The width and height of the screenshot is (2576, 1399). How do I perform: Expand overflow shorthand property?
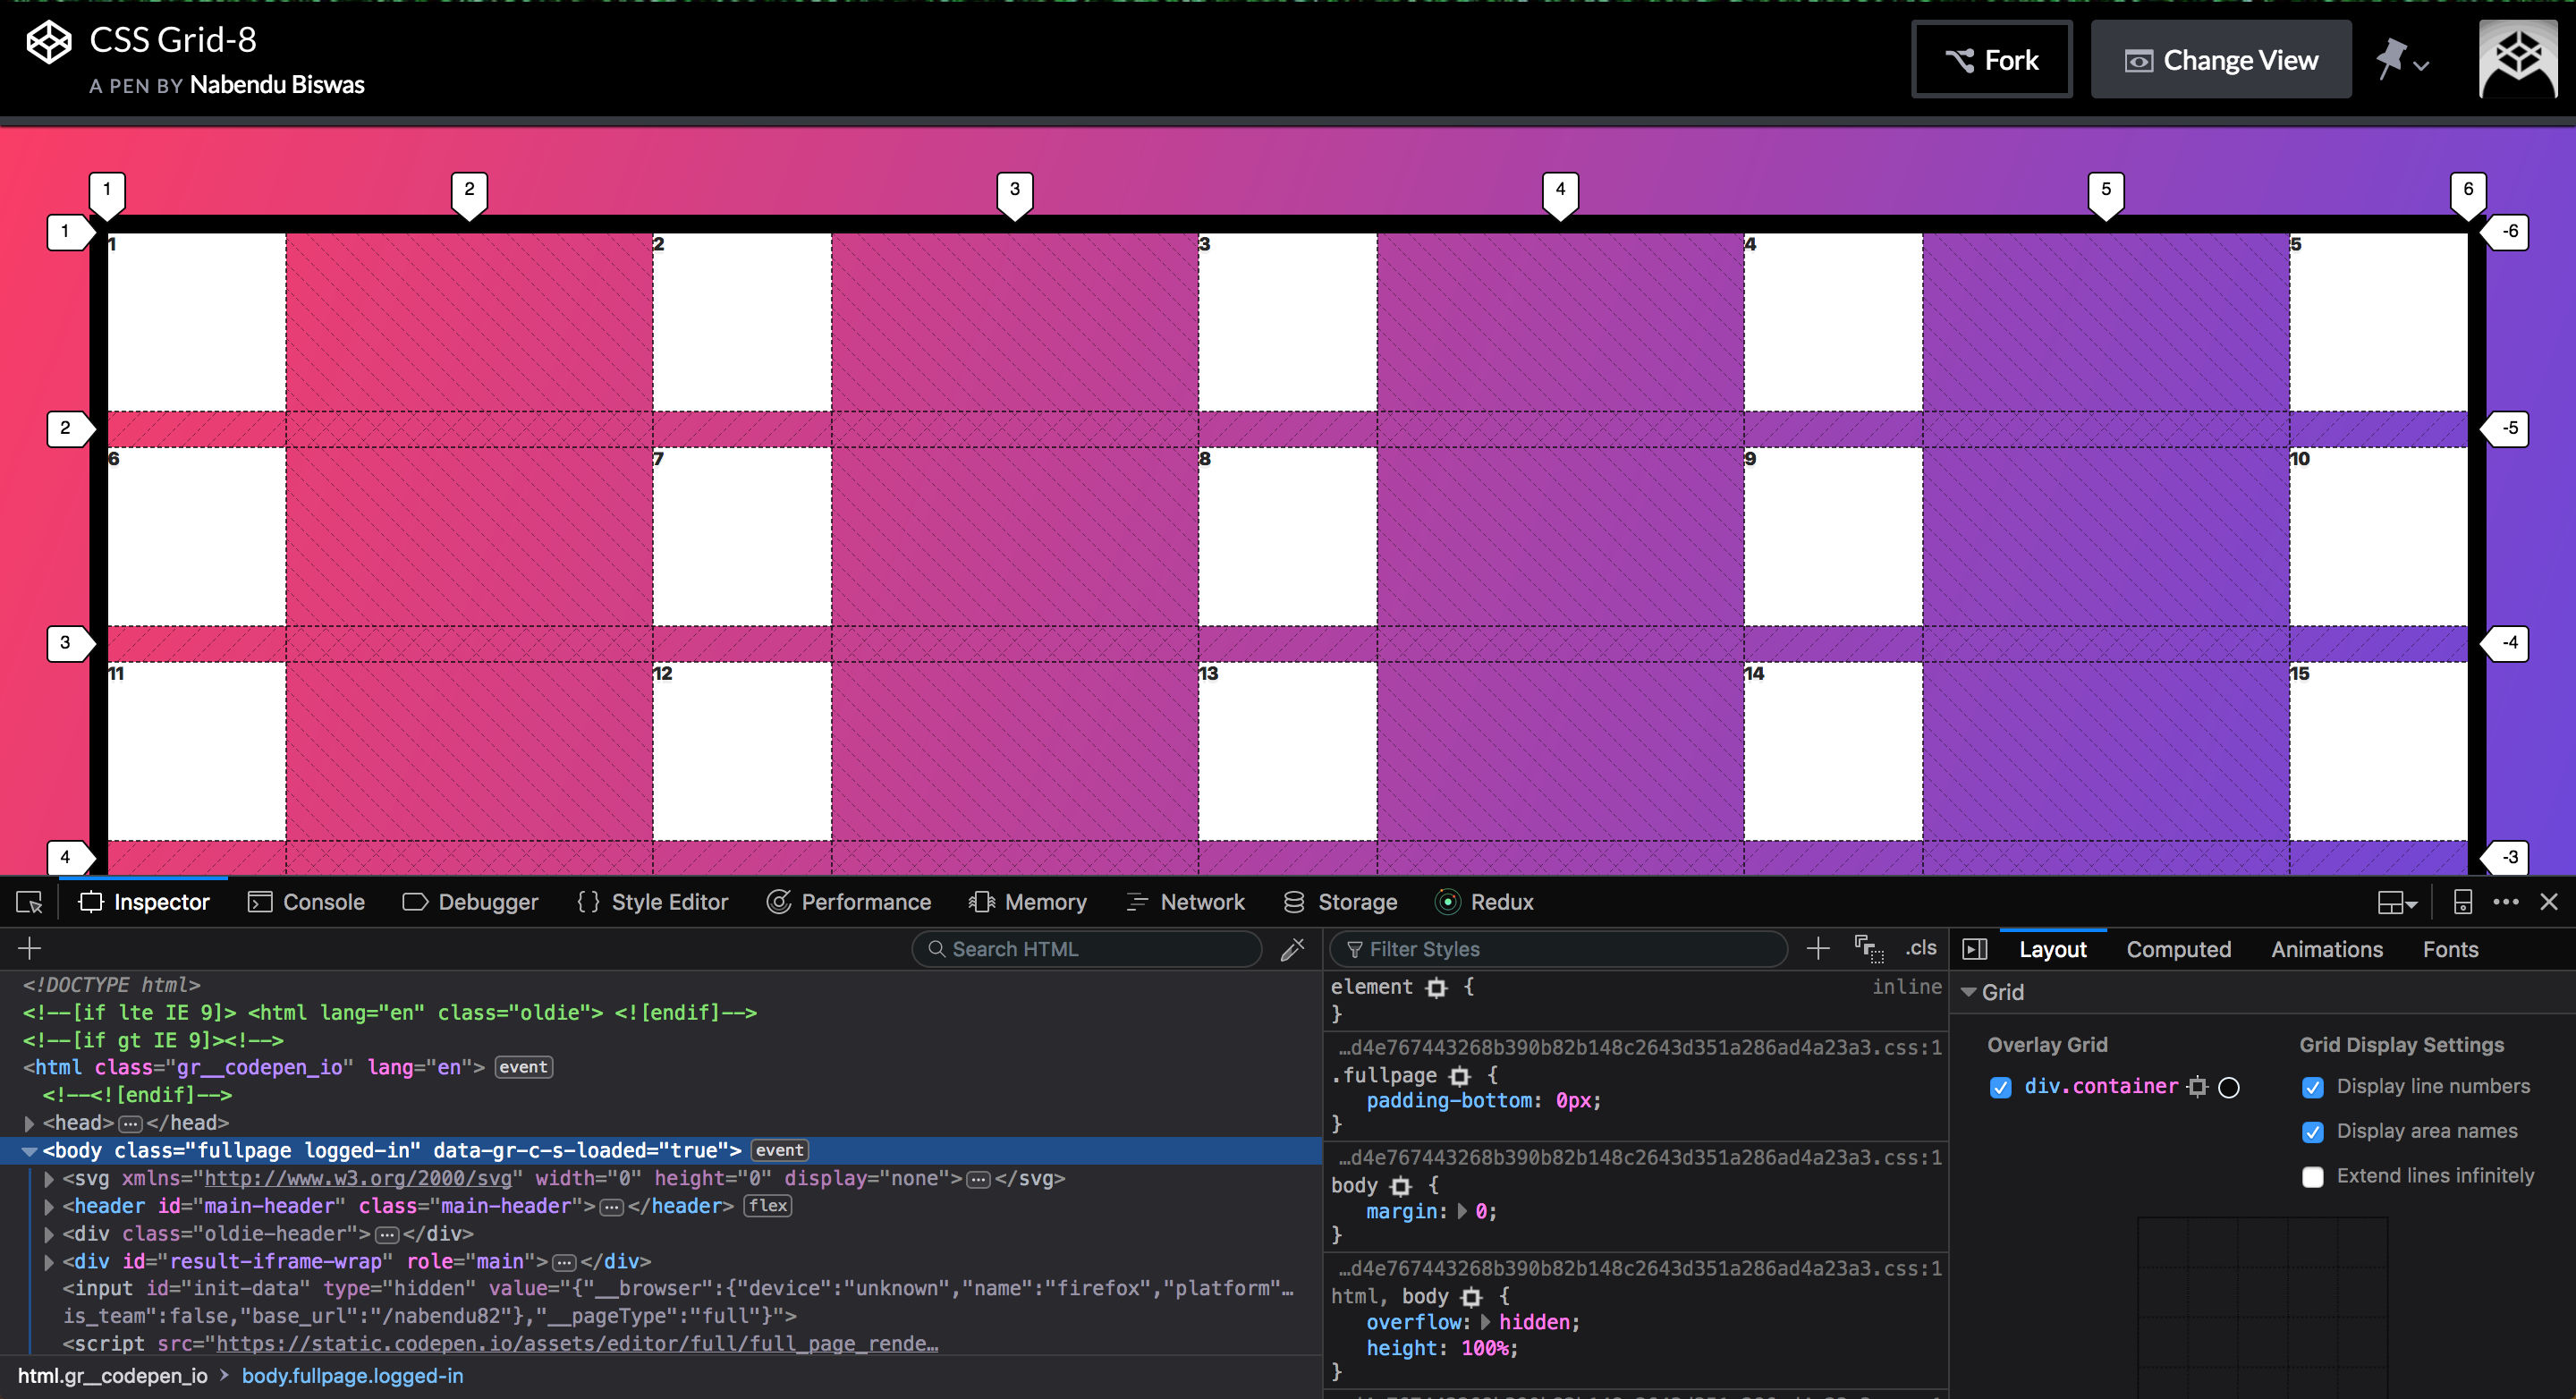coord(1485,1322)
